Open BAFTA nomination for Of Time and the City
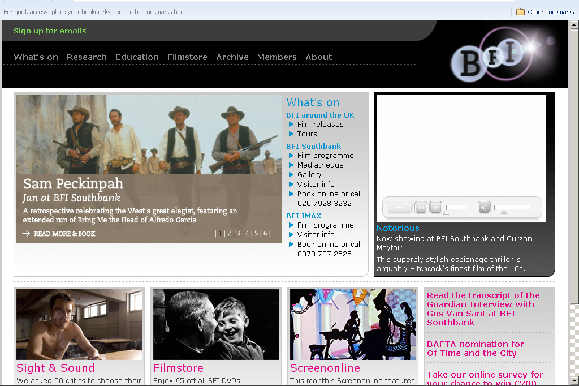 (476, 349)
